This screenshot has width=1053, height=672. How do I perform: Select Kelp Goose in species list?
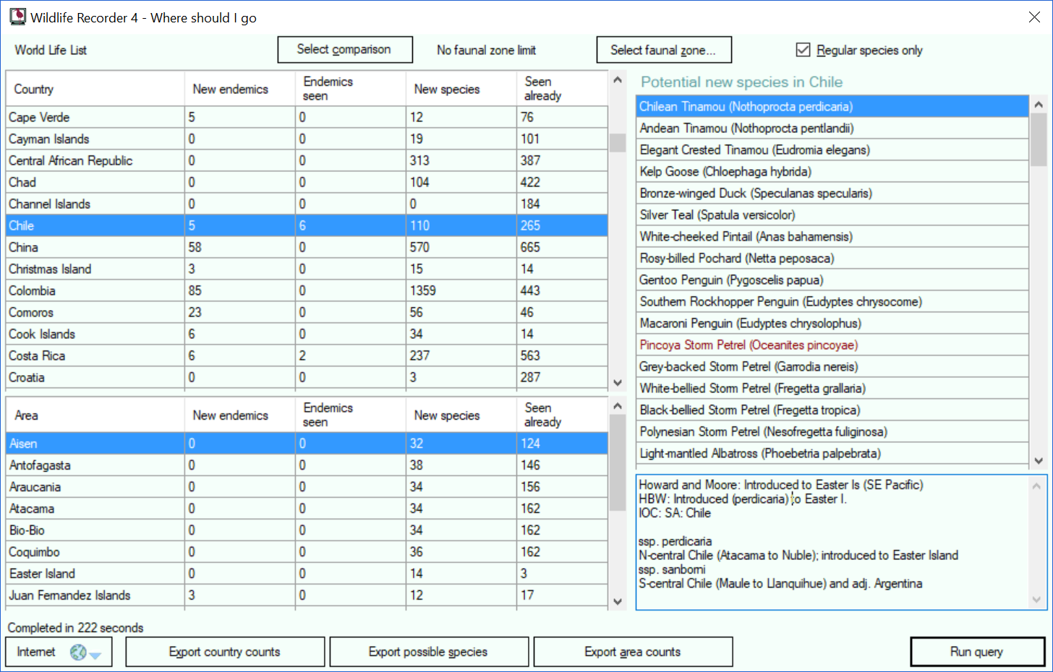(x=832, y=171)
